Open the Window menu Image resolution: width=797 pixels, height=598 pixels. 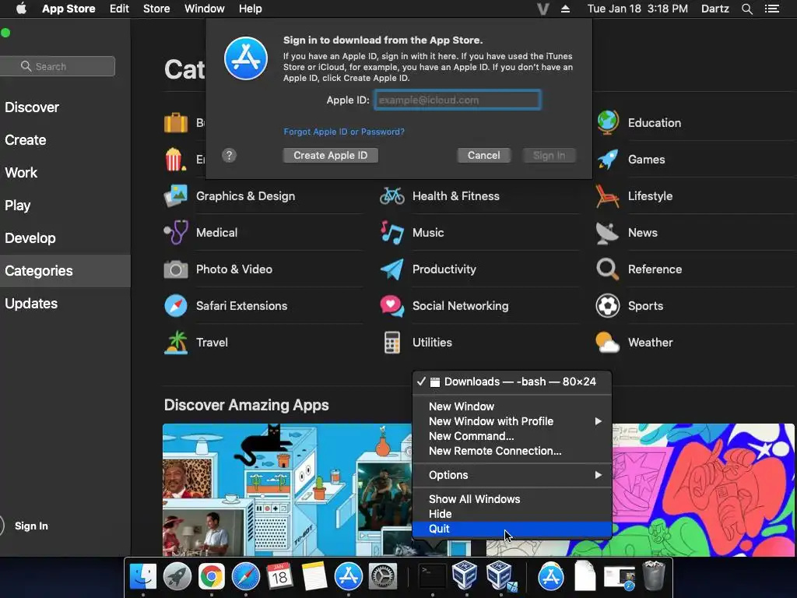[205, 9]
